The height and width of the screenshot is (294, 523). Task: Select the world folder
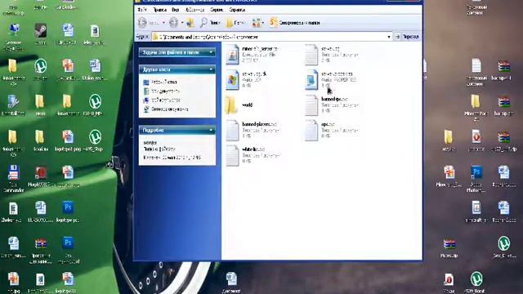[232, 105]
